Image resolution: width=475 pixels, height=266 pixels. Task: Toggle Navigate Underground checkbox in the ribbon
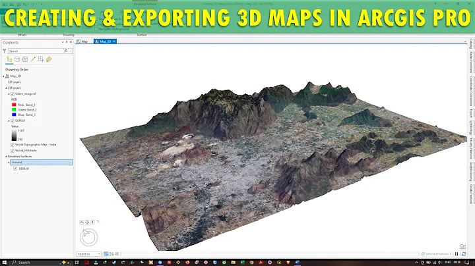coord(96,29)
